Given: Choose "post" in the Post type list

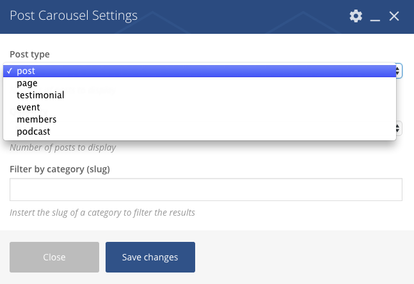Looking at the screenshot, I should click(x=26, y=71).
